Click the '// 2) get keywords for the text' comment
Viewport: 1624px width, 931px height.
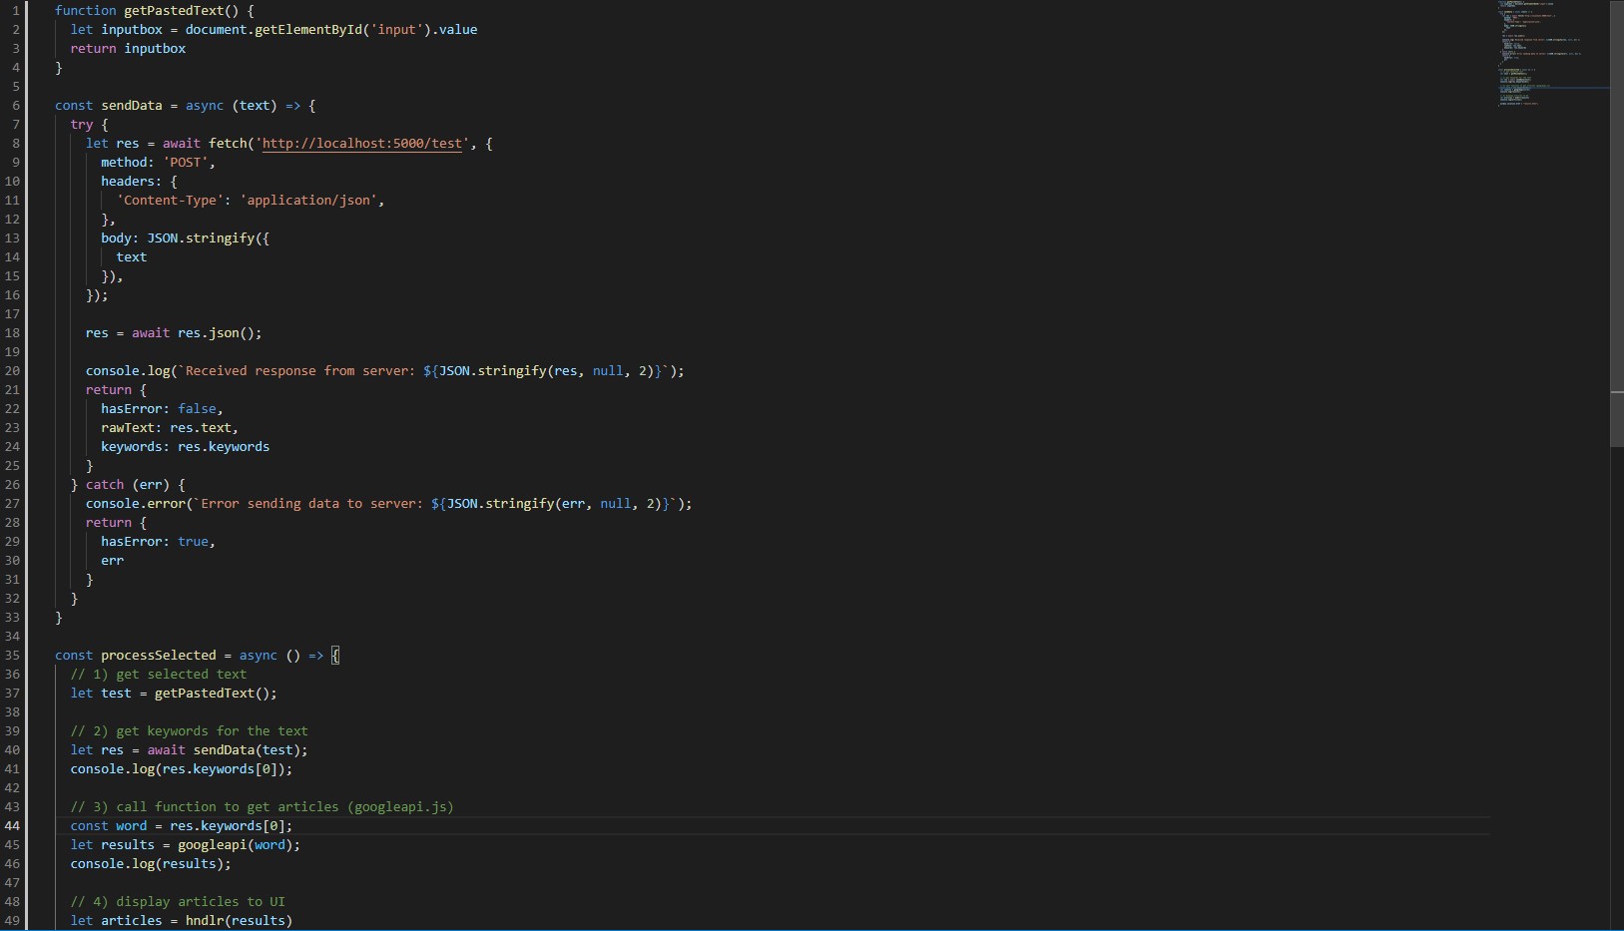point(190,731)
